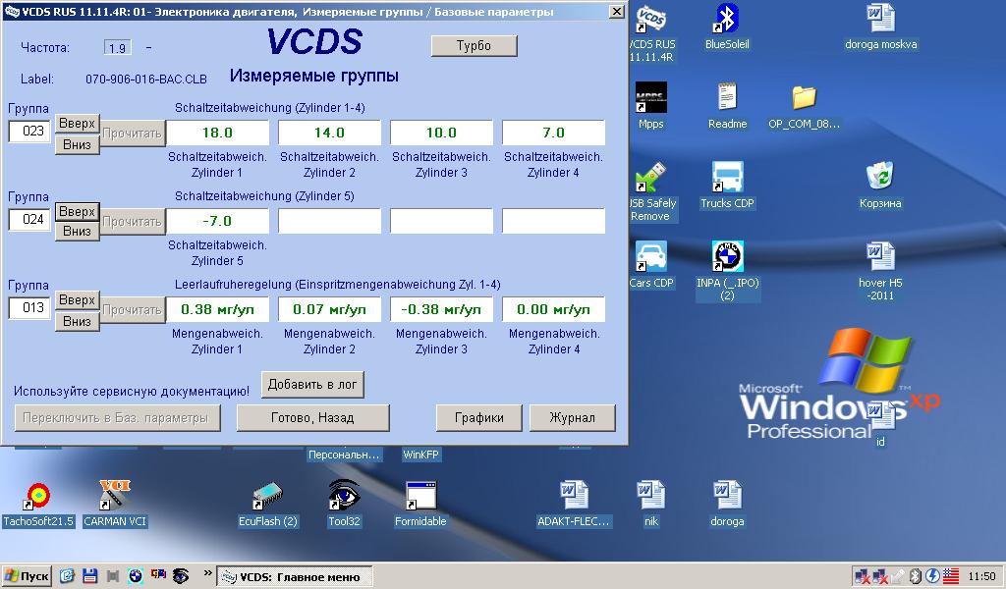The image size is (1006, 589).
Task: Click the US flag language tray icon
Action: 951,576
